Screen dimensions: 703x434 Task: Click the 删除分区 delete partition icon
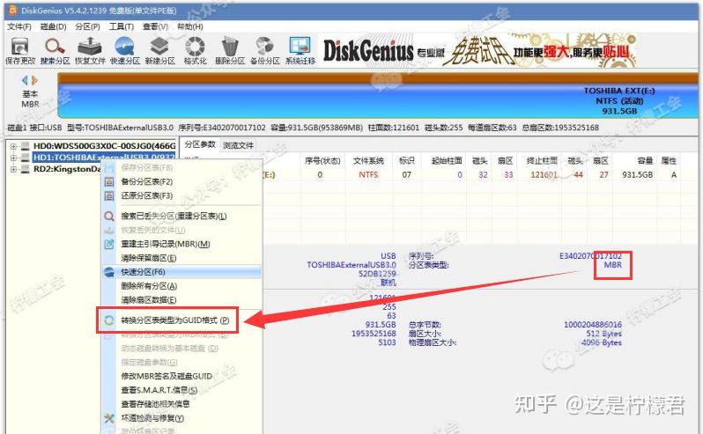(230, 50)
